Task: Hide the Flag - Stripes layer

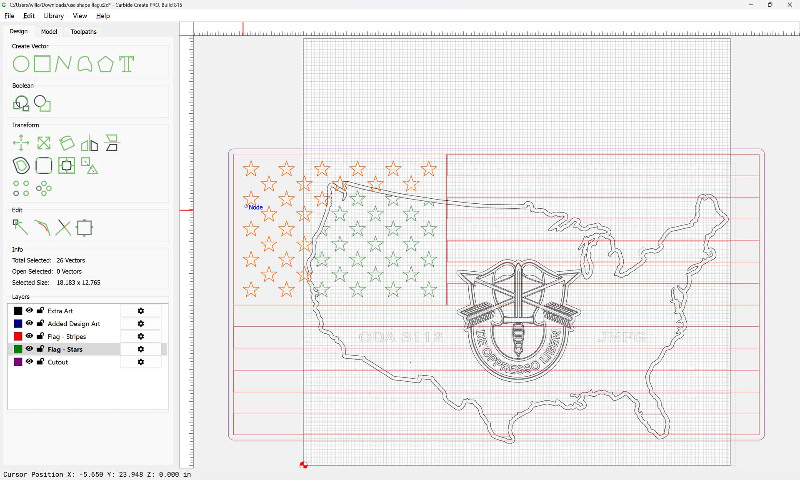Action: [x=29, y=336]
